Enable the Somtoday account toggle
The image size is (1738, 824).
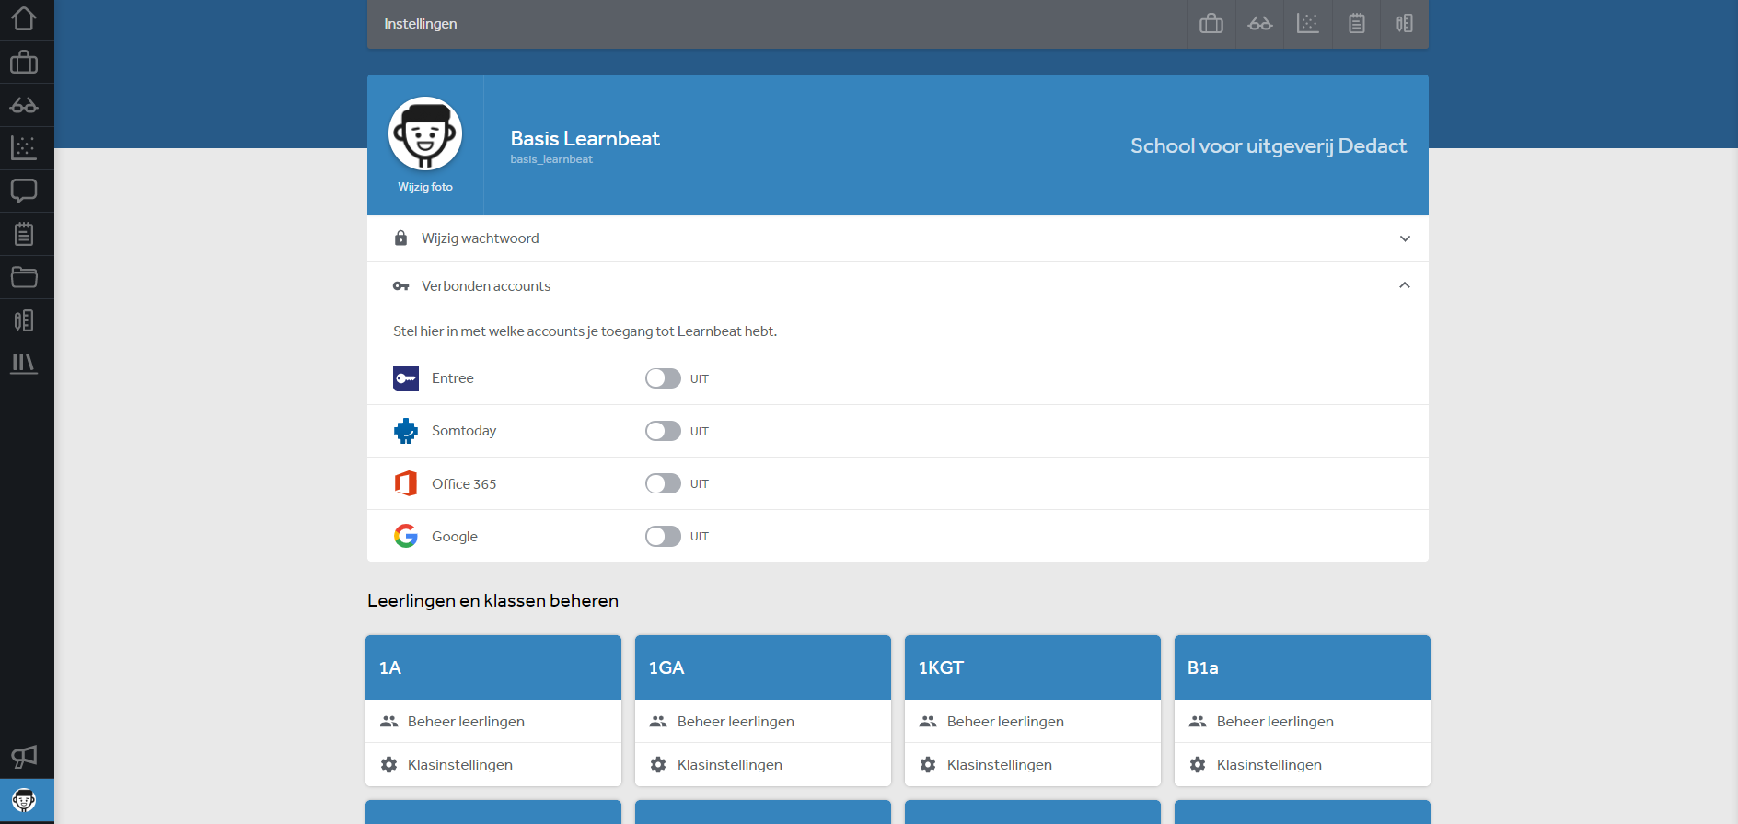663,431
